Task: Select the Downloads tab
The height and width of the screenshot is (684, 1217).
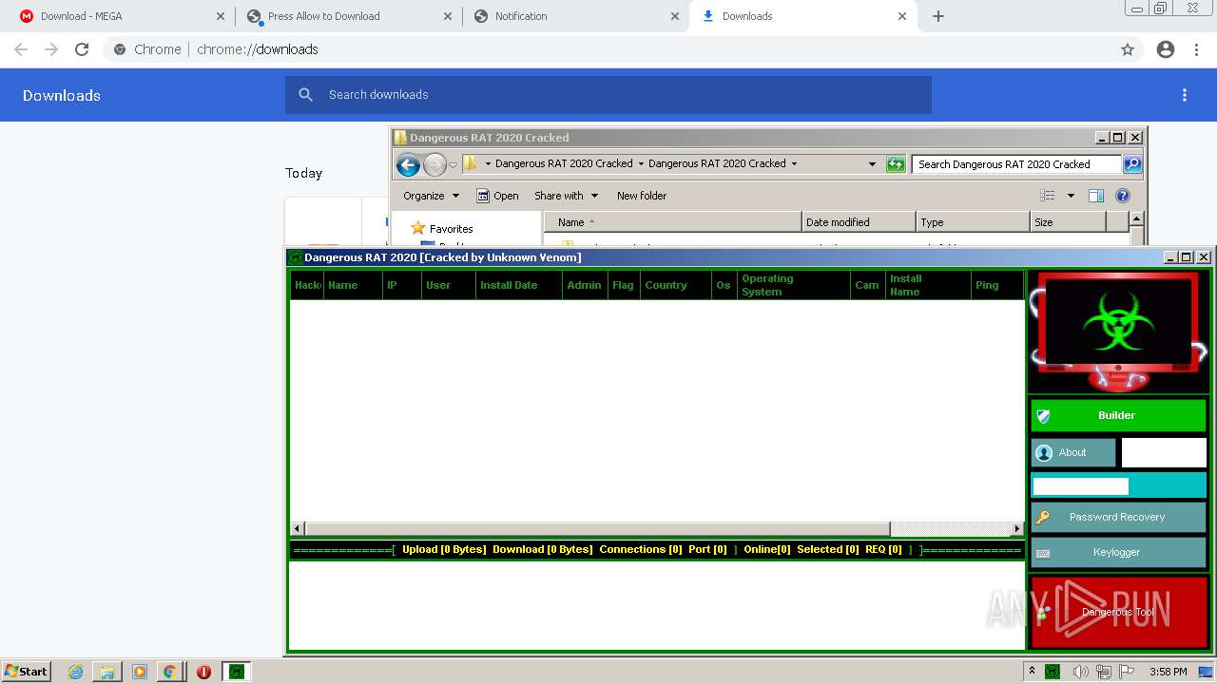Action: point(803,16)
